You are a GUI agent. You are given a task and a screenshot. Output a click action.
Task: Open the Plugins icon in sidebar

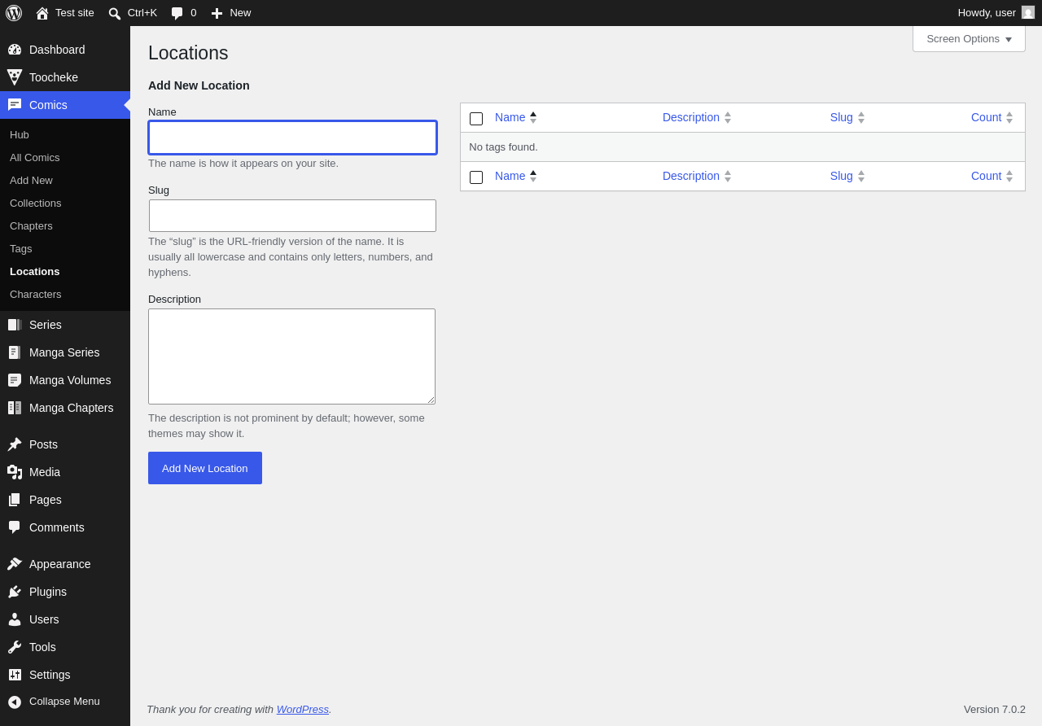pos(15,592)
